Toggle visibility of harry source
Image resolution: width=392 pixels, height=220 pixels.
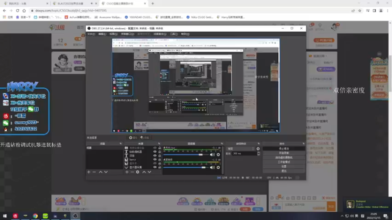(155, 159)
